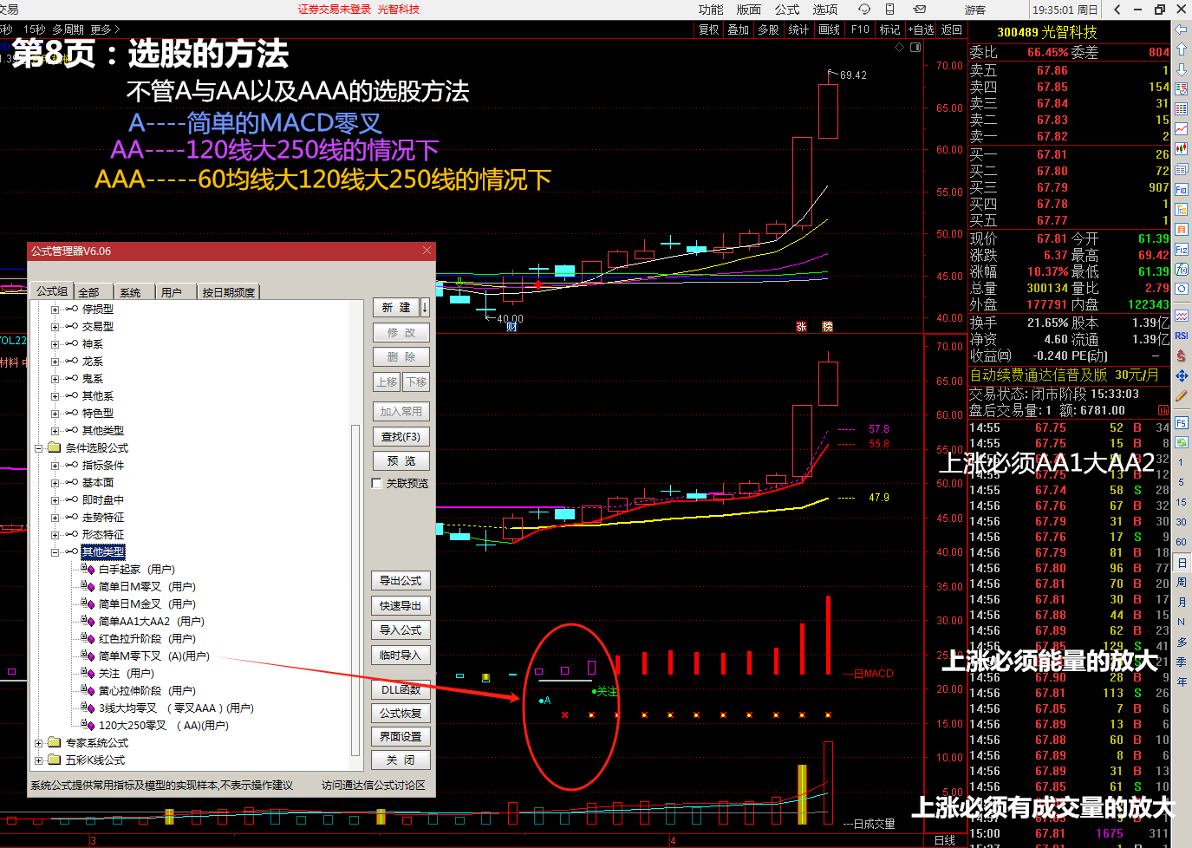Click the diamond icon at chart top

899,48
